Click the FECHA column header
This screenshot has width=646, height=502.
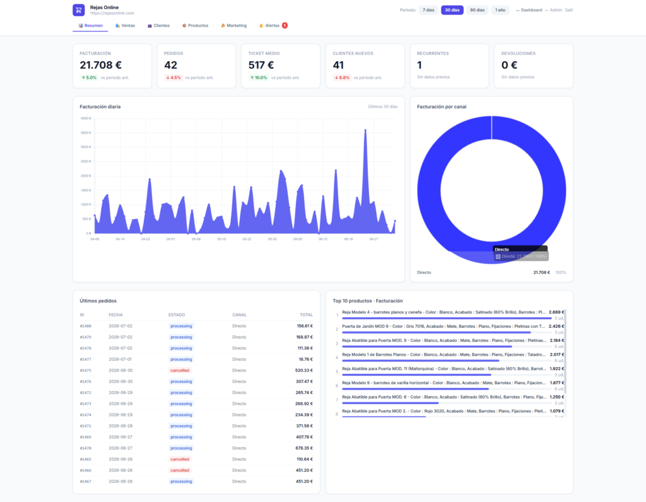click(x=116, y=315)
